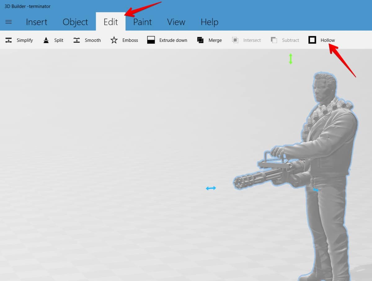Switch to the Insert tab

point(37,22)
